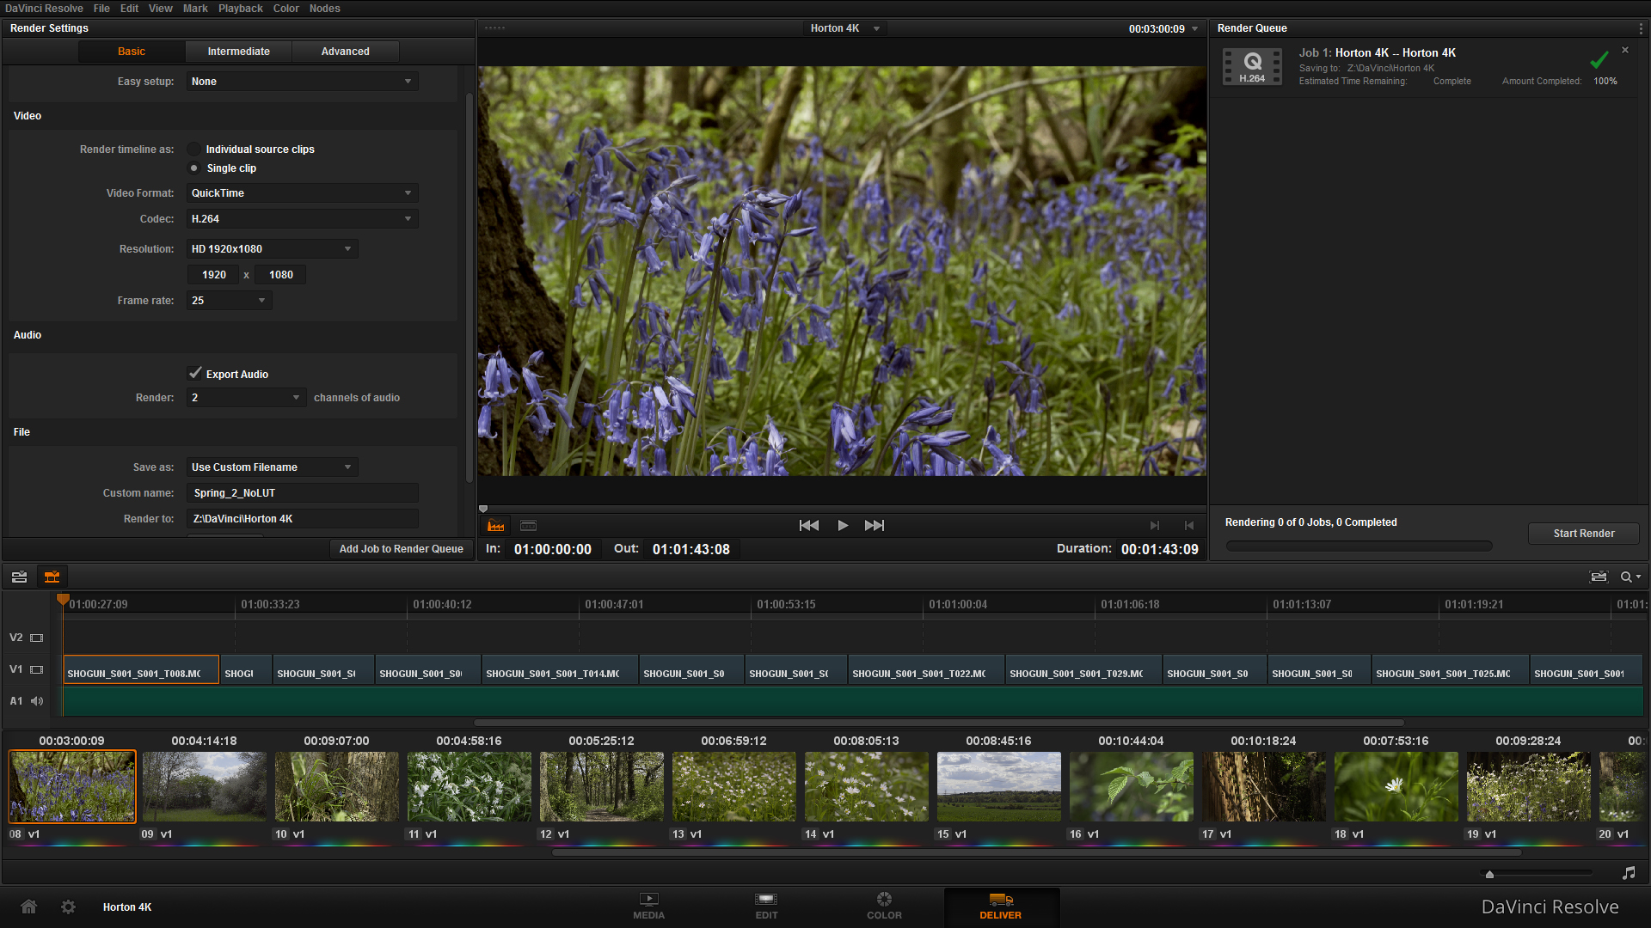Select Individual source clips option
This screenshot has width=1651, height=928.
(194, 149)
